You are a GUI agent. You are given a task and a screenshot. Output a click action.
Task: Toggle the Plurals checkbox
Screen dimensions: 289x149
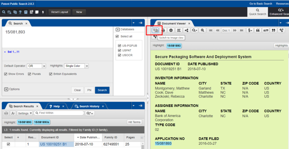30,74
